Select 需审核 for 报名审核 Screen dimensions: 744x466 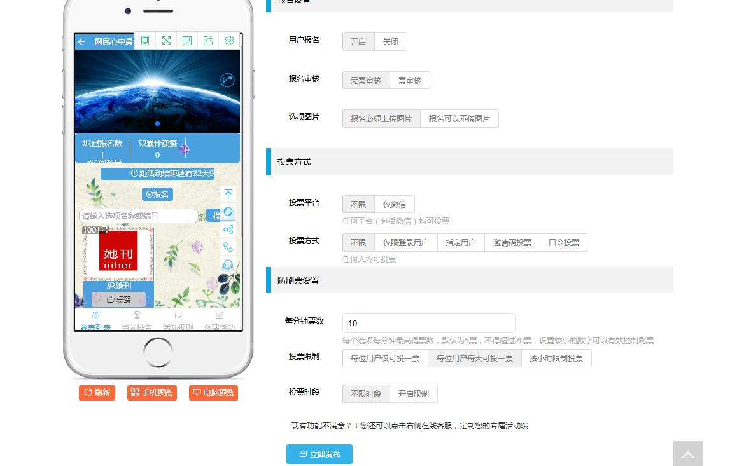click(x=409, y=80)
